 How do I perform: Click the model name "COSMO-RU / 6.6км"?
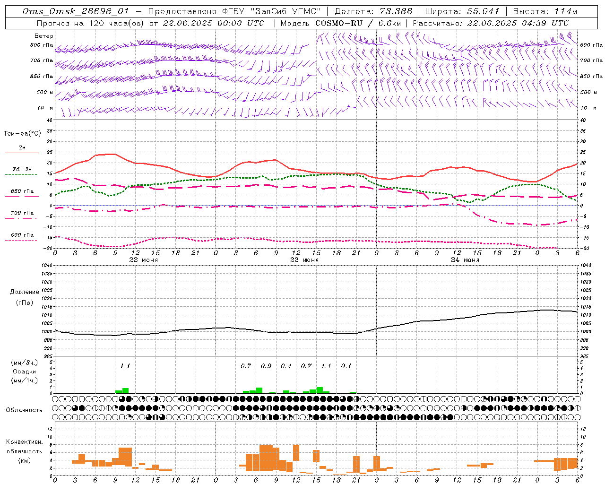tap(358, 23)
